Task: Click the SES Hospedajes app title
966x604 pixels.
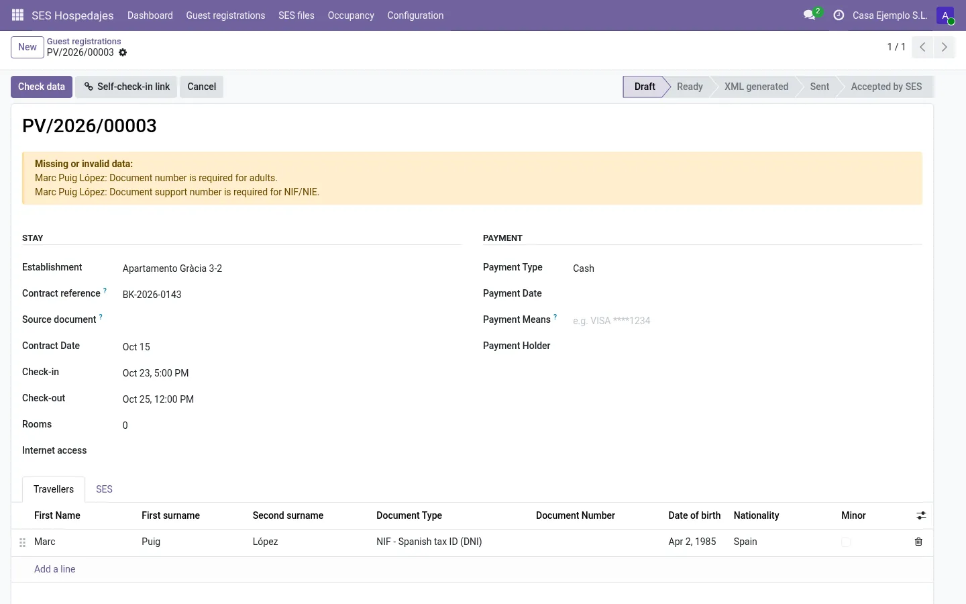Action: point(72,15)
